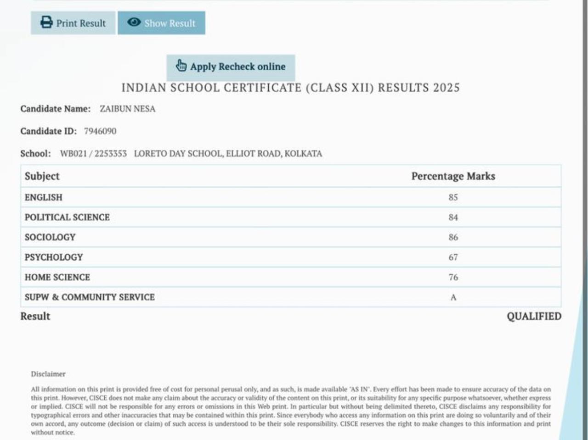Select the HOME SCIENCE subject row
Viewport: 588px width, 440px height.
pos(57,277)
